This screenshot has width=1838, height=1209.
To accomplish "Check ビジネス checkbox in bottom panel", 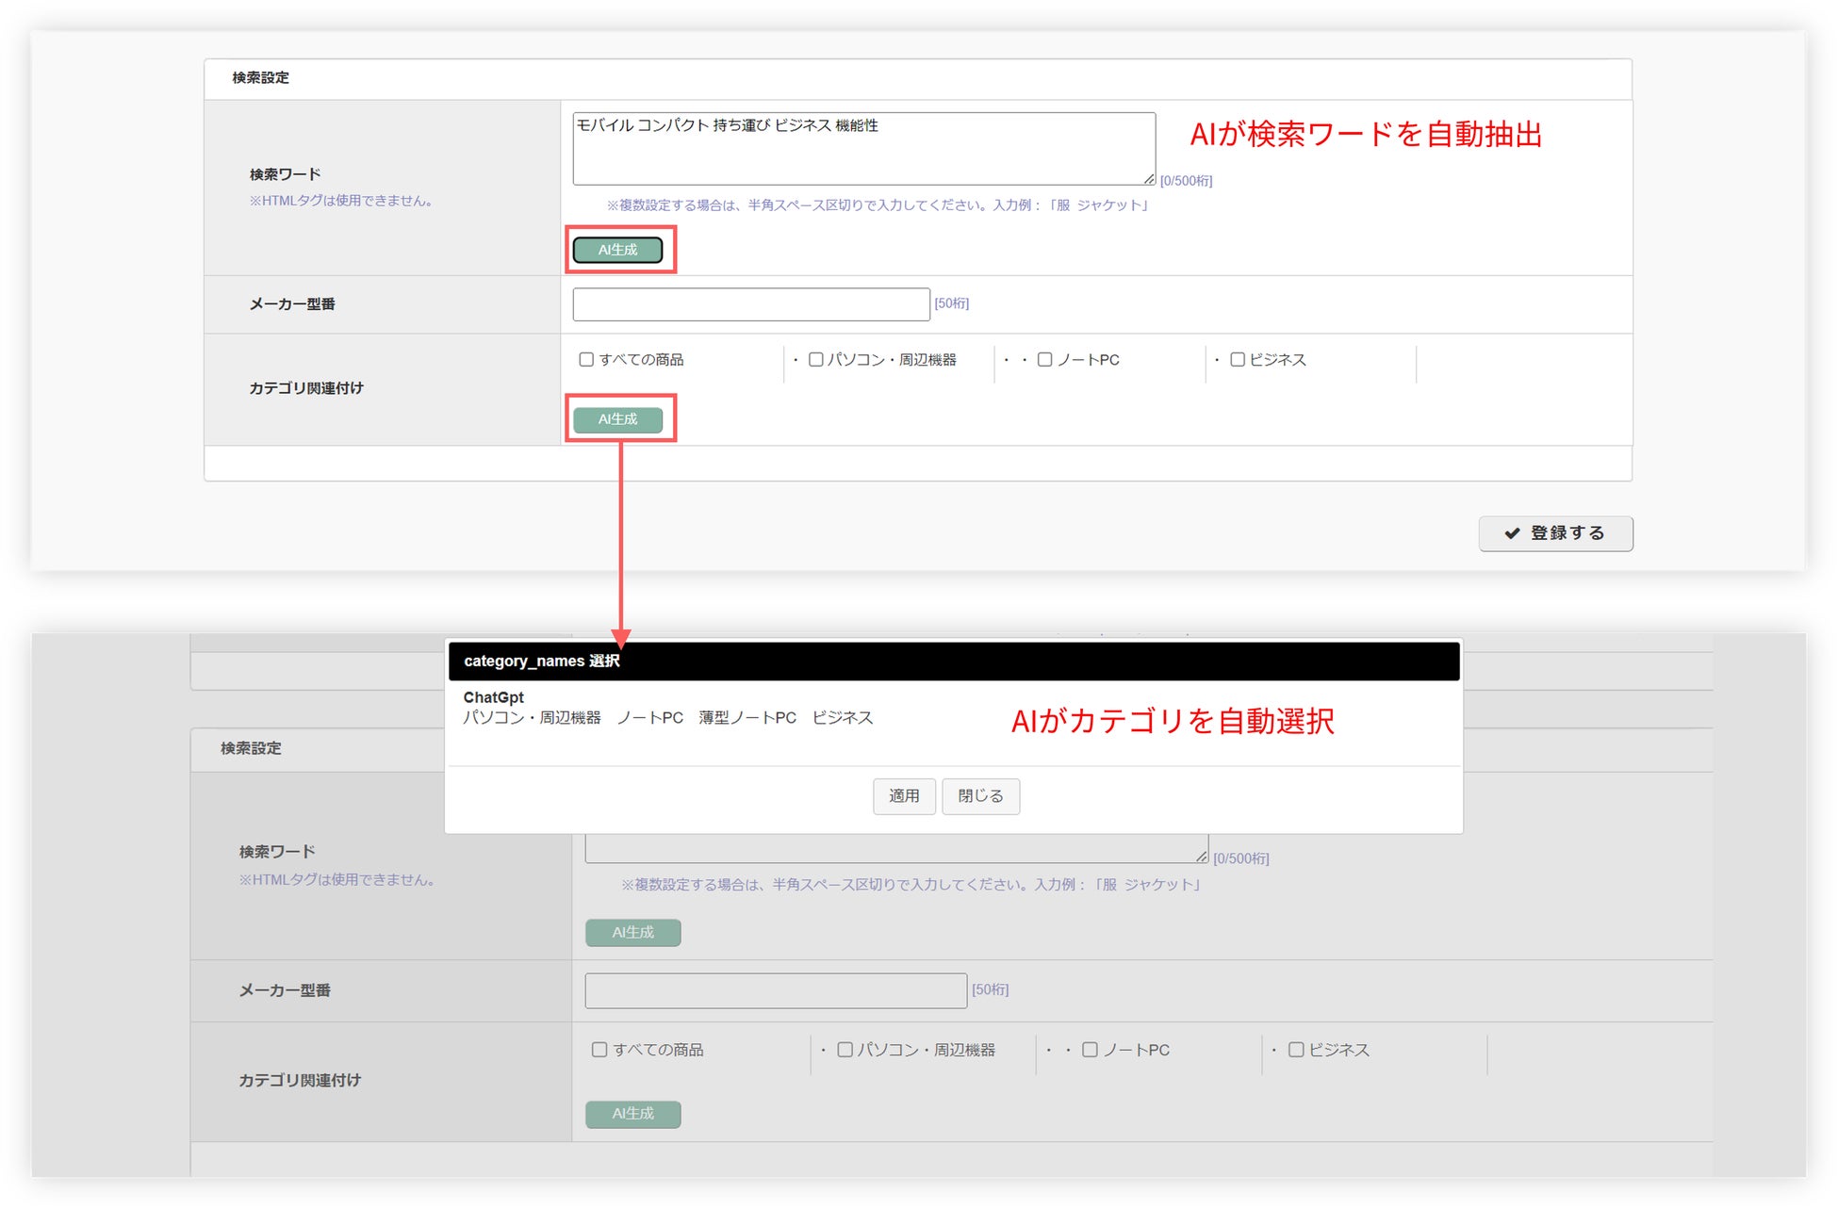I will [x=1296, y=1050].
